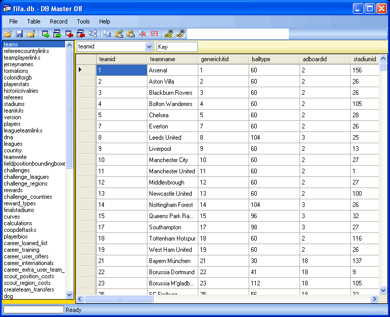This screenshot has width=390, height=317.
Task: Open the teamid column dropdown
Action: (149, 47)
